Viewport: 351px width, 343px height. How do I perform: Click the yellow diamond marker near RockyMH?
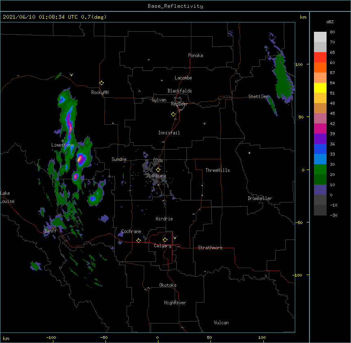(x=102, y=83)
